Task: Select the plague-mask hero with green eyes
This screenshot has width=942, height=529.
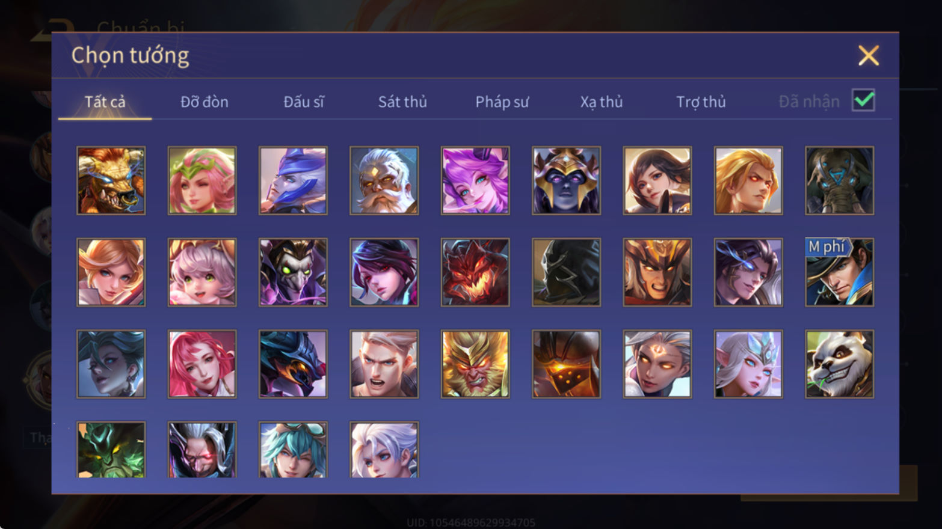Action: click(x=293, y=272)
